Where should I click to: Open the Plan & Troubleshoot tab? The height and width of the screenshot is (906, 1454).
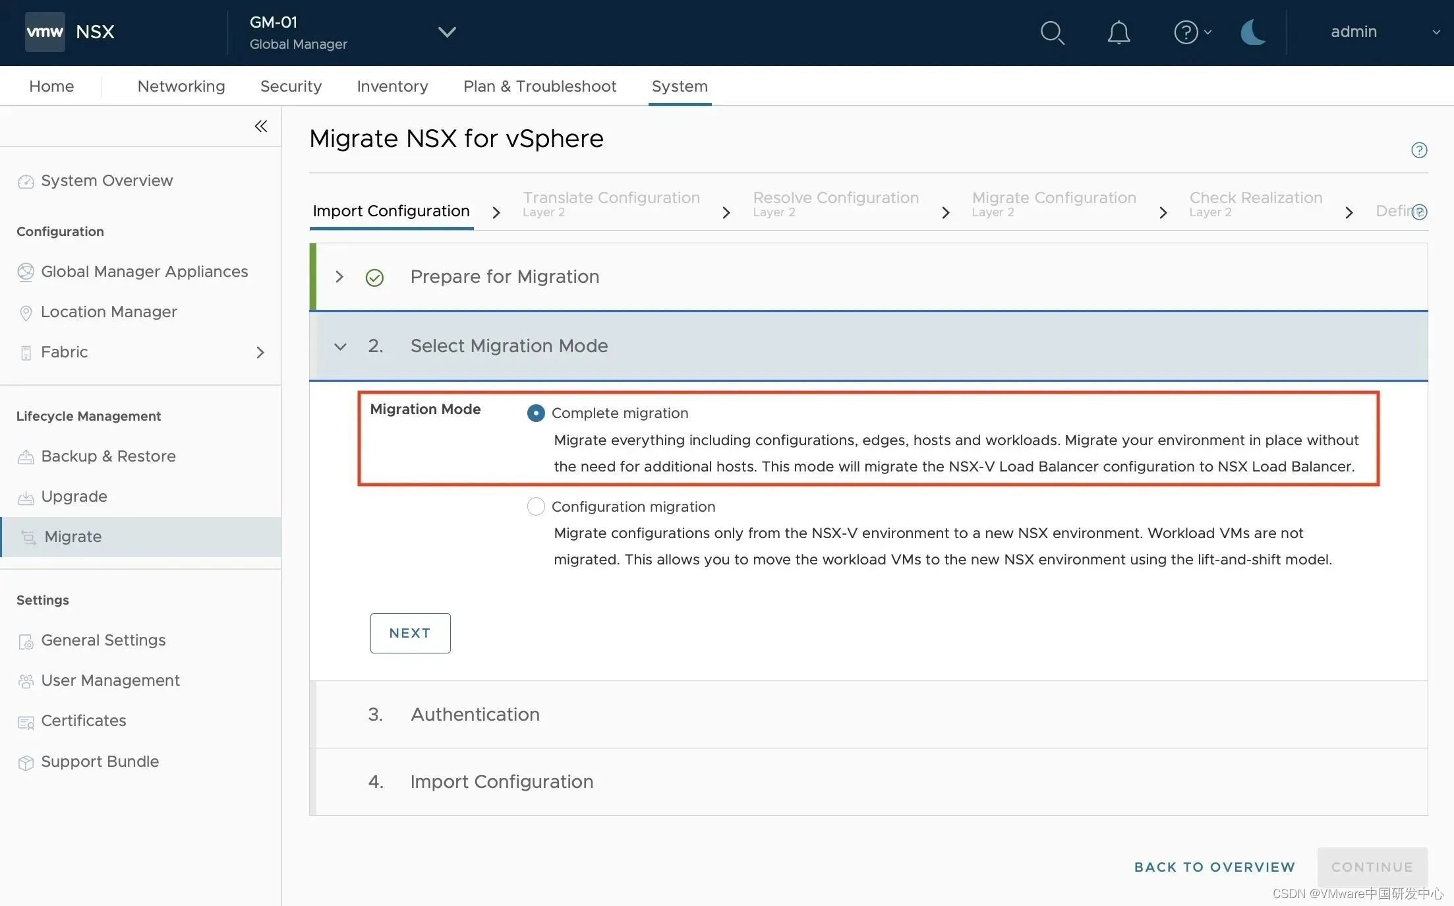tap(540, 86)
